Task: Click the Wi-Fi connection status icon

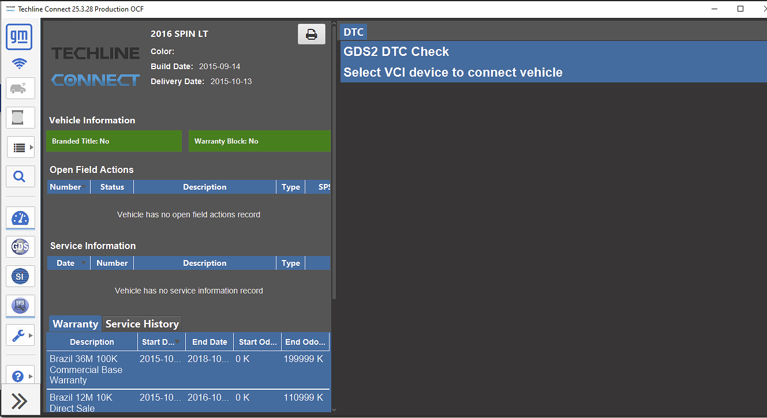Action: (20, 64)
